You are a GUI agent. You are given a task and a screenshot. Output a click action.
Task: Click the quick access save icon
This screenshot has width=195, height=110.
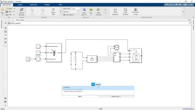[x=167, y=5]
